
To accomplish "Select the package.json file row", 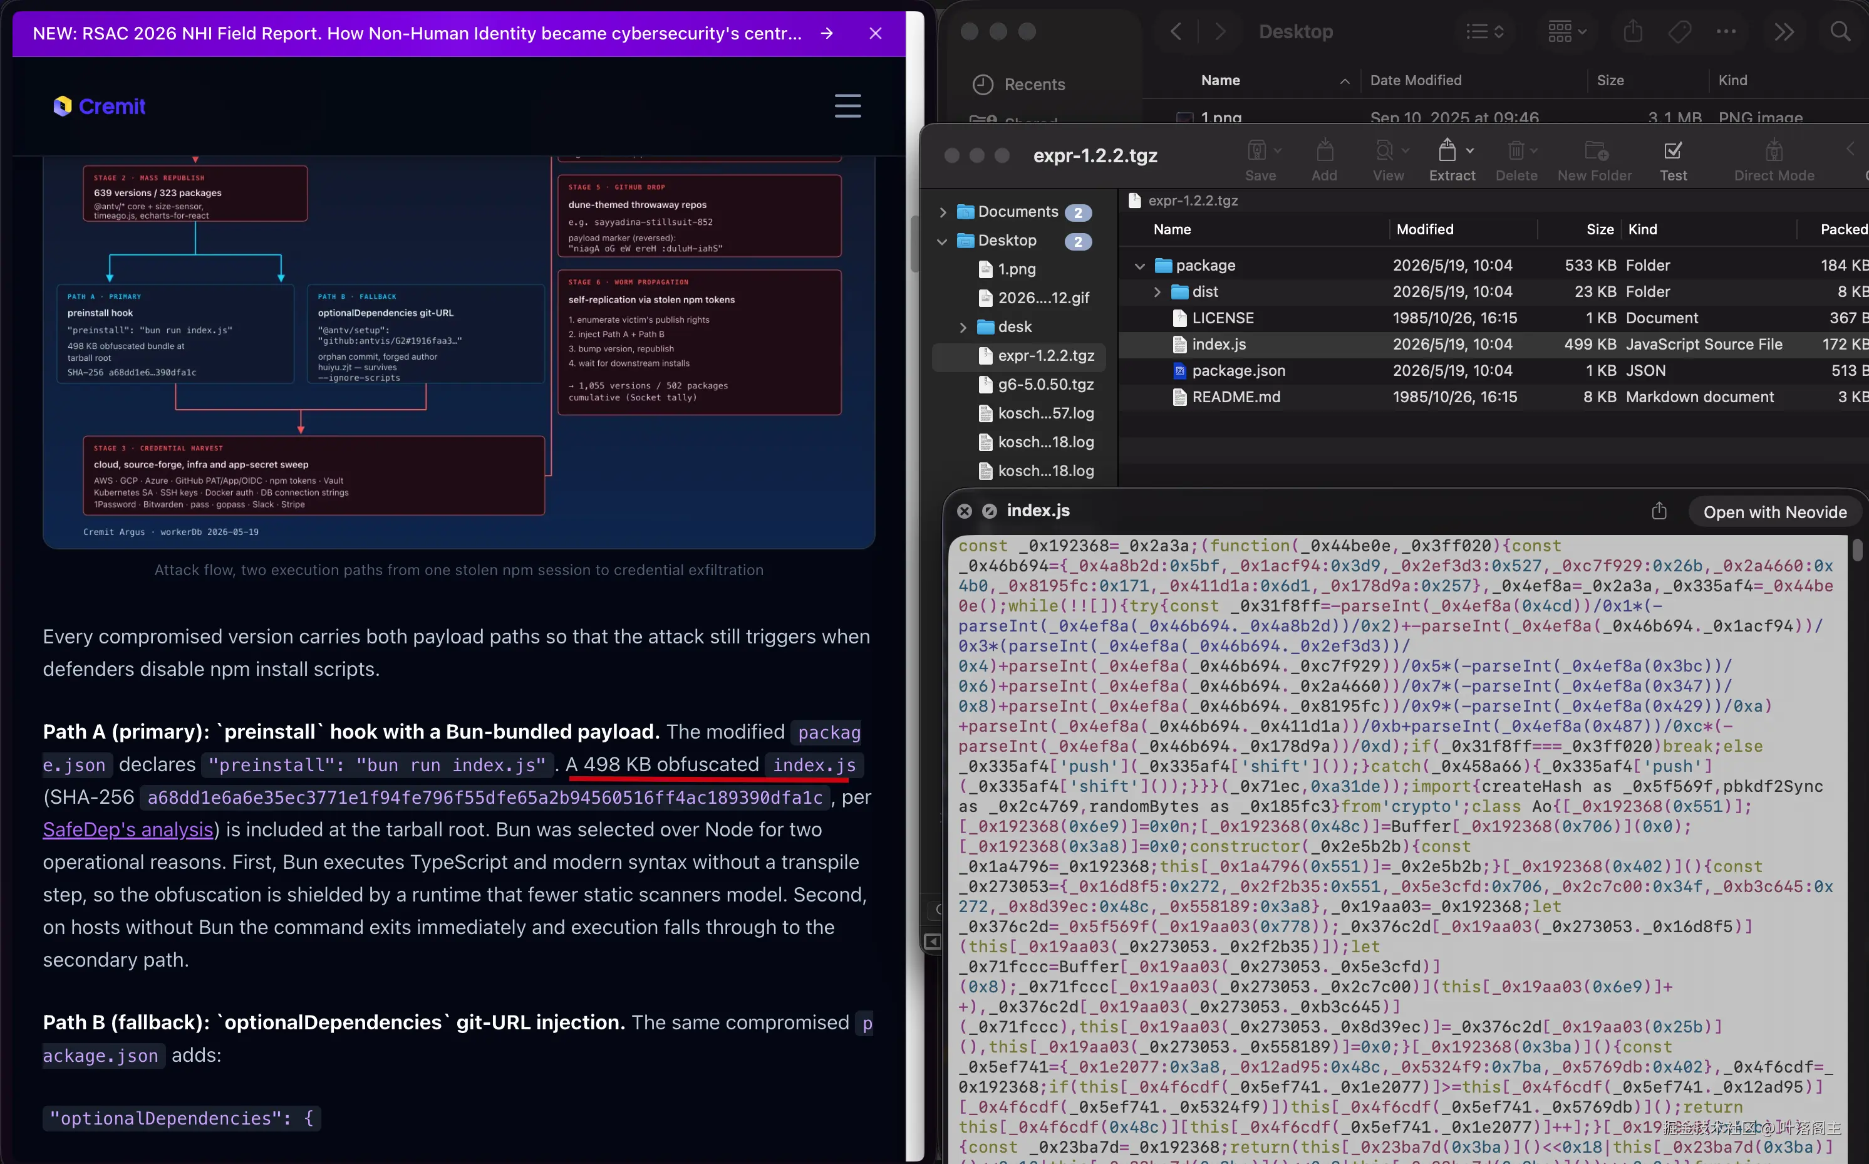I will pyautogui.click(x=1493, y=370).
